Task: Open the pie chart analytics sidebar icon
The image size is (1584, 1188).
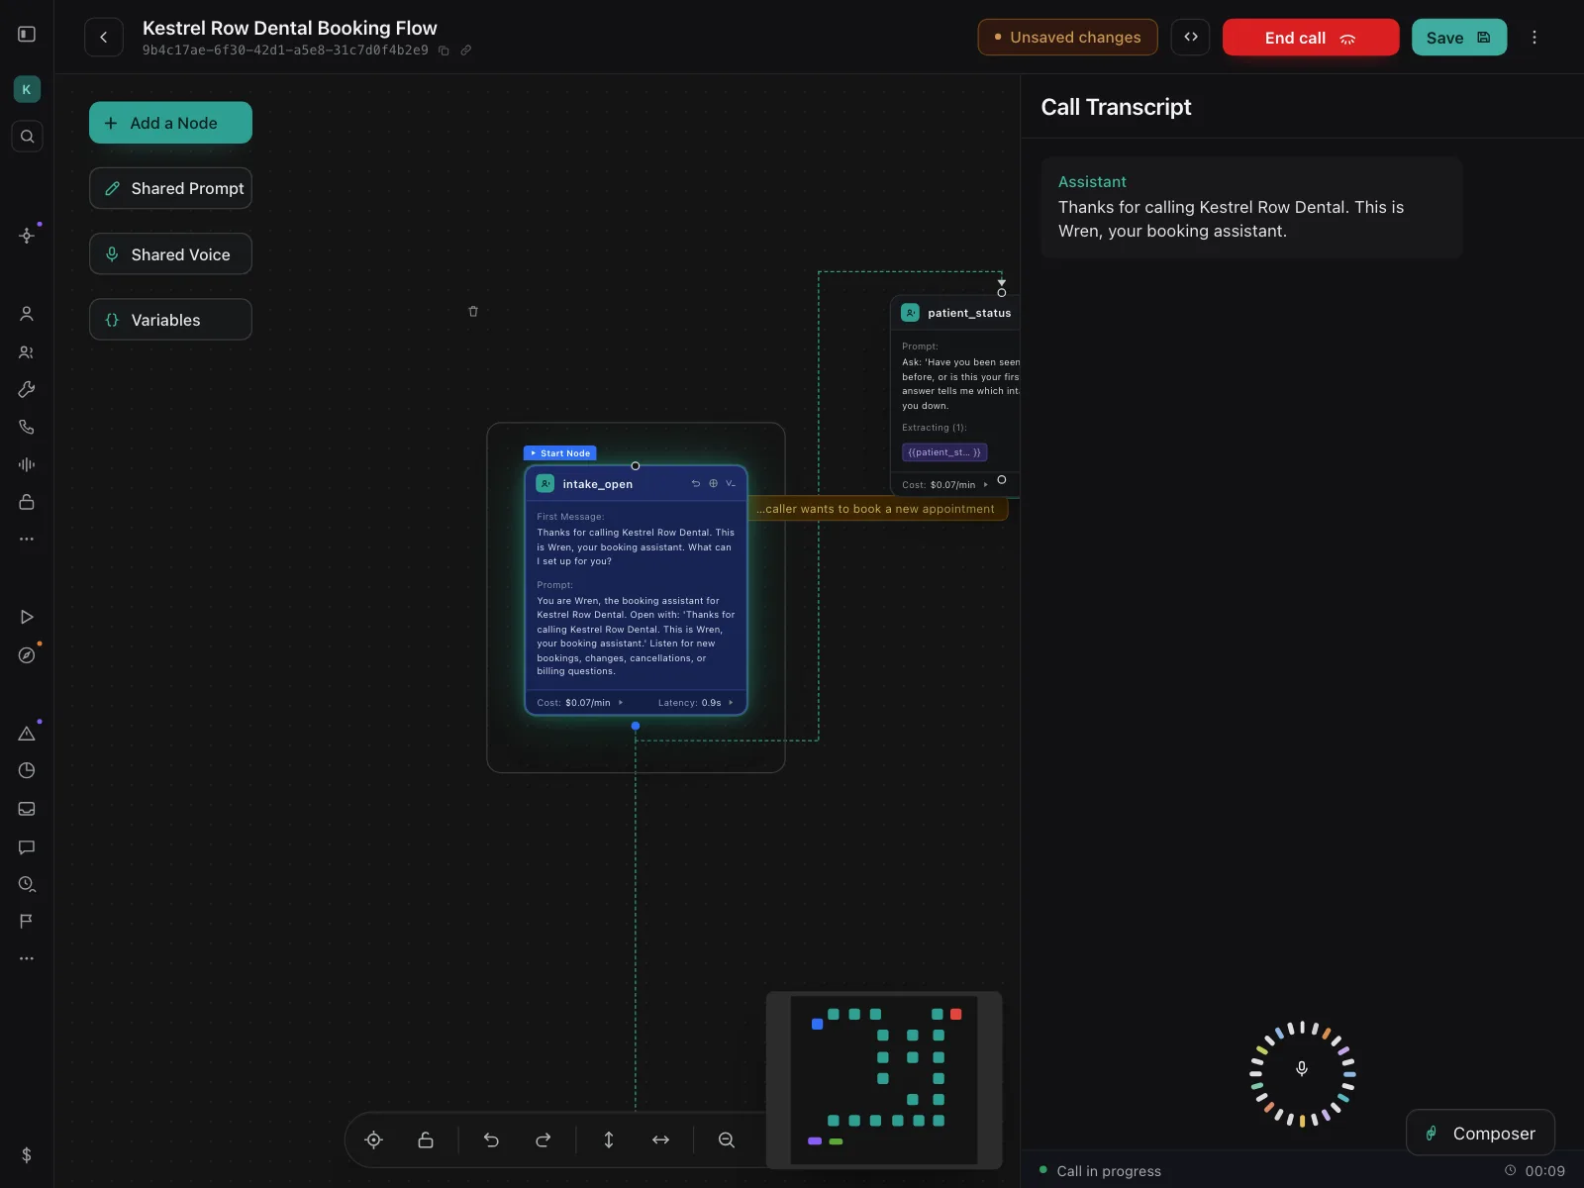Action: 27,771
